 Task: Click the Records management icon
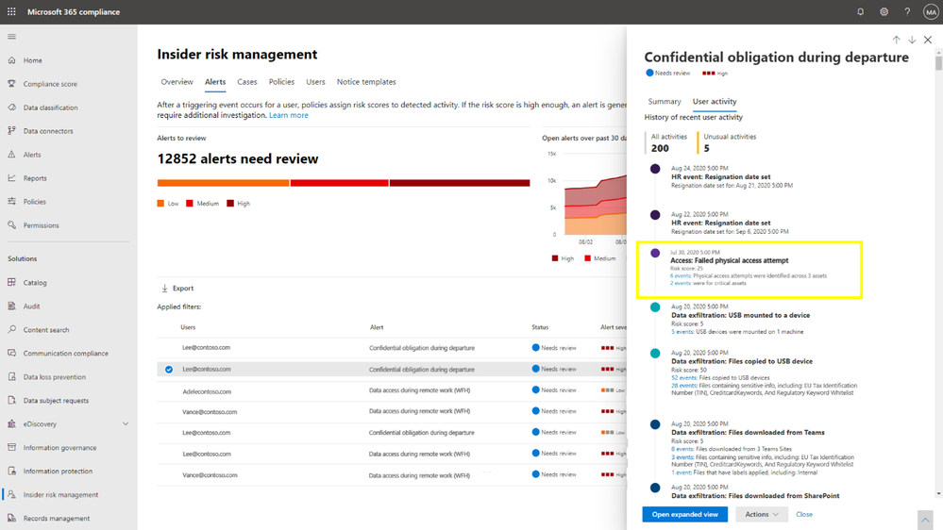(11, 518)
